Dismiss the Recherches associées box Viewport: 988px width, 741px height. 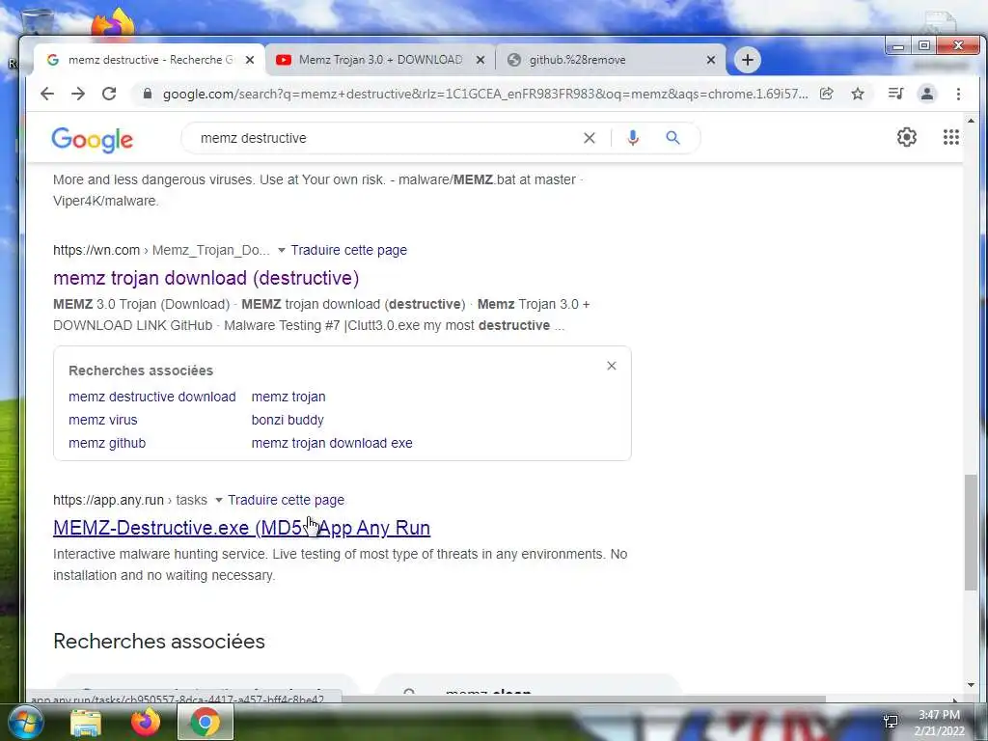pos(611,366)
